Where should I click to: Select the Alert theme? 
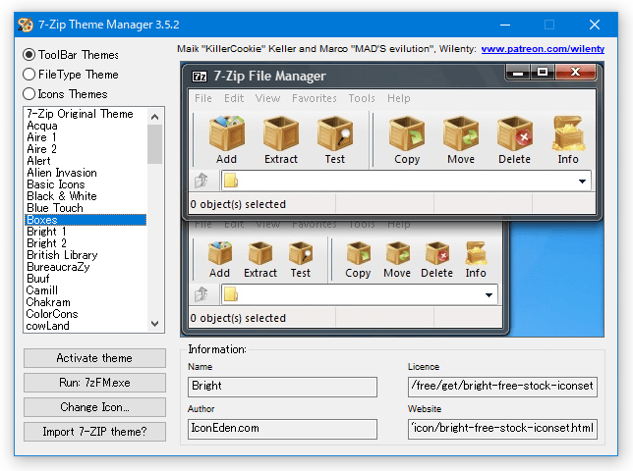(x=86, y=161)
